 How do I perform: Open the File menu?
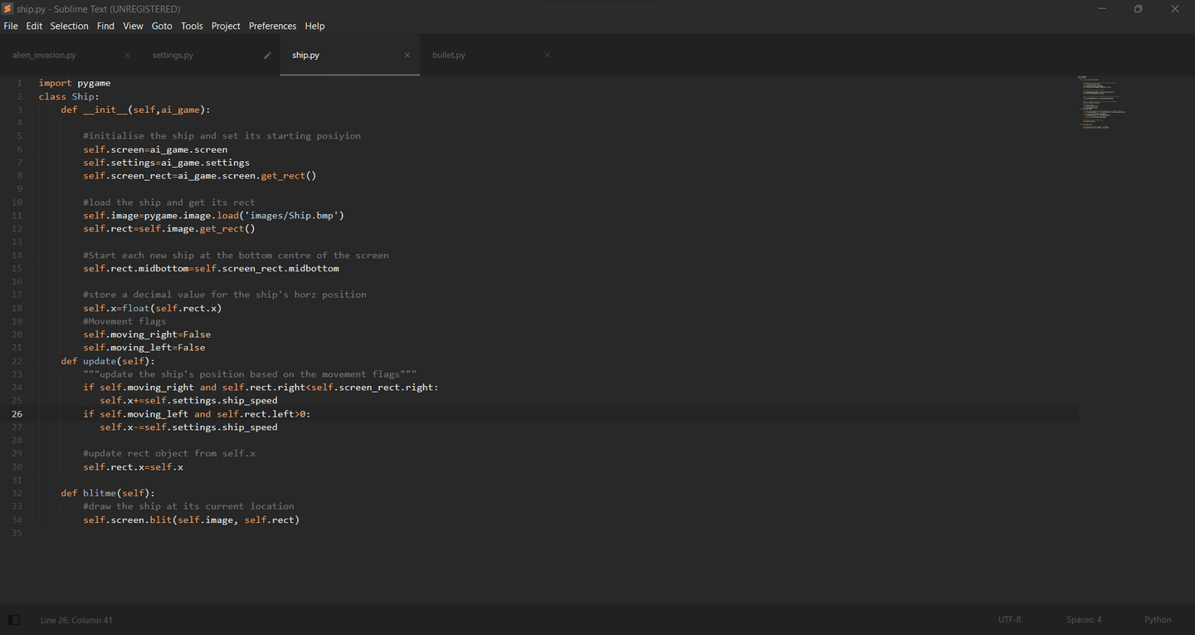click(11, 26)
